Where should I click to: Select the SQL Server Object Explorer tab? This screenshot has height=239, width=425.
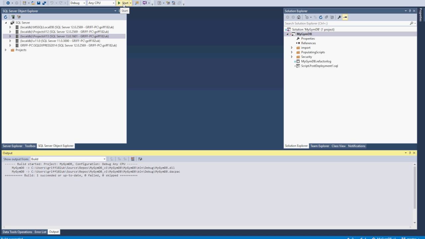click(56, 146)
